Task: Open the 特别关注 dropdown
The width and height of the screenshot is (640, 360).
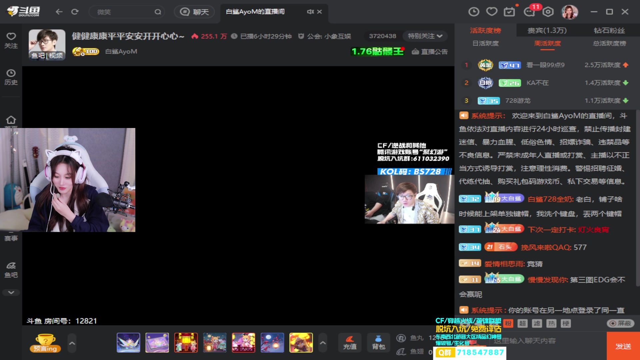Action: click(x=425, y=36)
